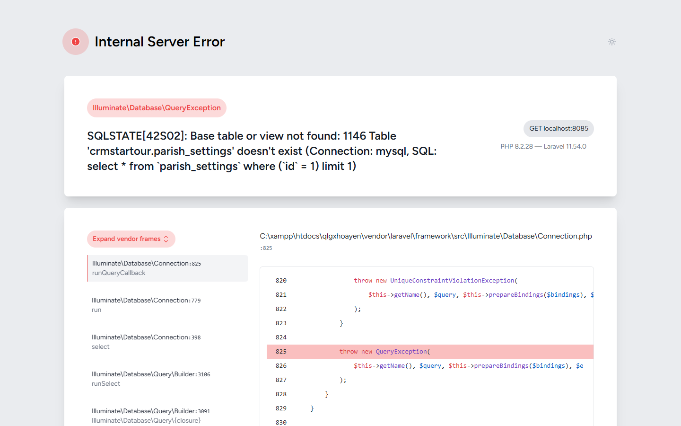Click code line 826 with prepareBindings
This screenshot has height=426, width=681.
[x=430, y=366]
